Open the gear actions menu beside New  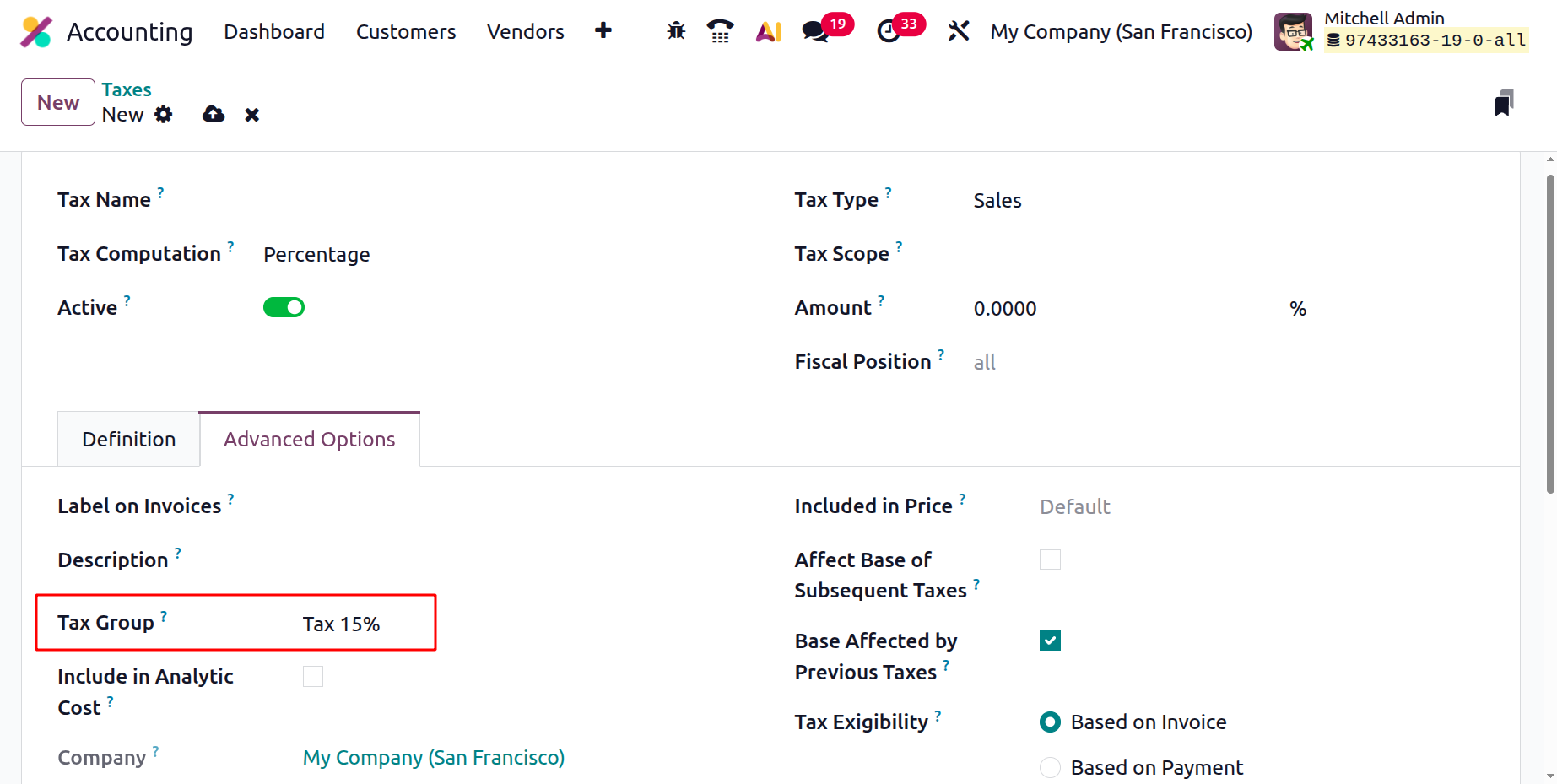click(164, 114)
